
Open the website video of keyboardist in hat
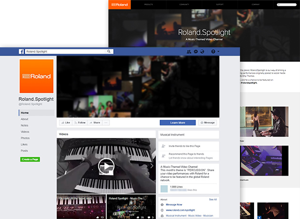click(264, 122)
